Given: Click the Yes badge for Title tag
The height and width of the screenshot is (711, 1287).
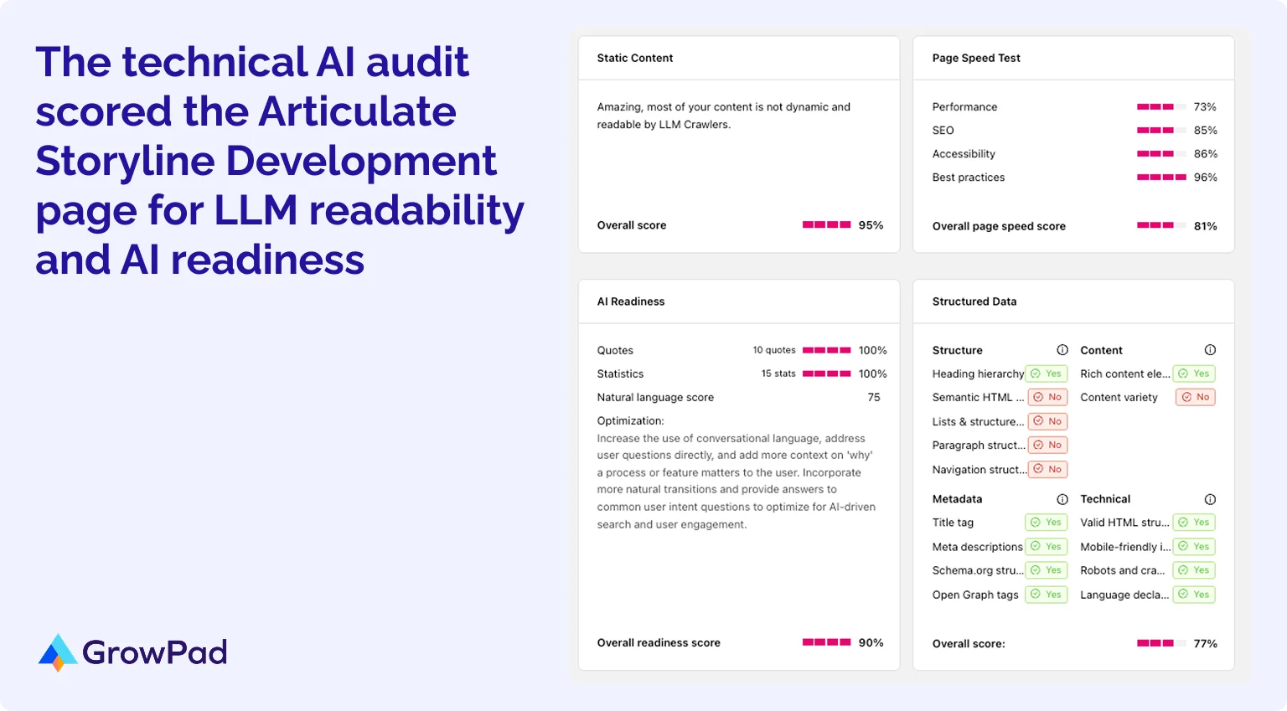Looking at the screenshot, I should point(1047,523).
